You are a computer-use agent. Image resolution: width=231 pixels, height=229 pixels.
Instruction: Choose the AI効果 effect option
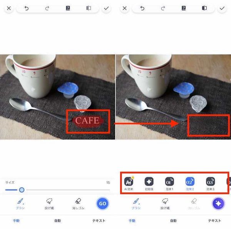click(x=129, y=184)
